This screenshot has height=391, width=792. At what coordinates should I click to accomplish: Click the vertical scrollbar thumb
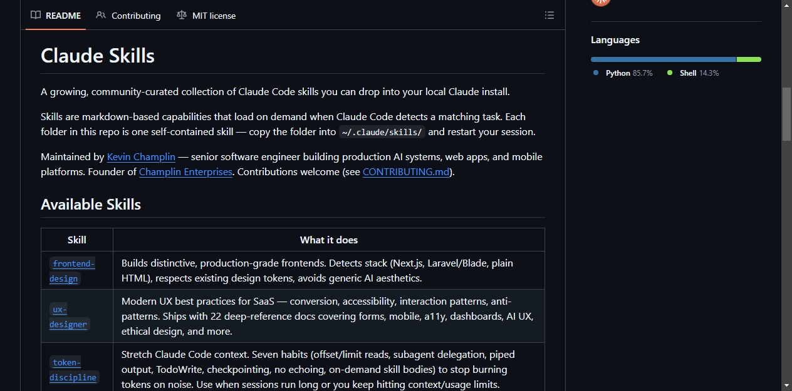pyautogui.click(x=786, y=114)
